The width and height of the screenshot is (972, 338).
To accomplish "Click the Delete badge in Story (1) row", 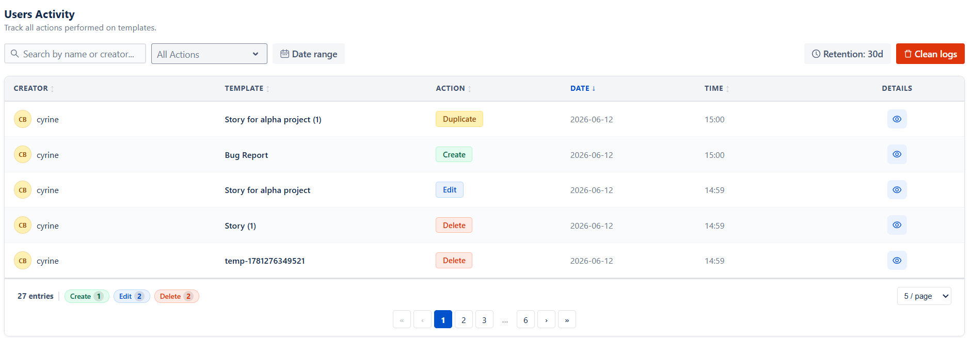I will pos(454,225).
